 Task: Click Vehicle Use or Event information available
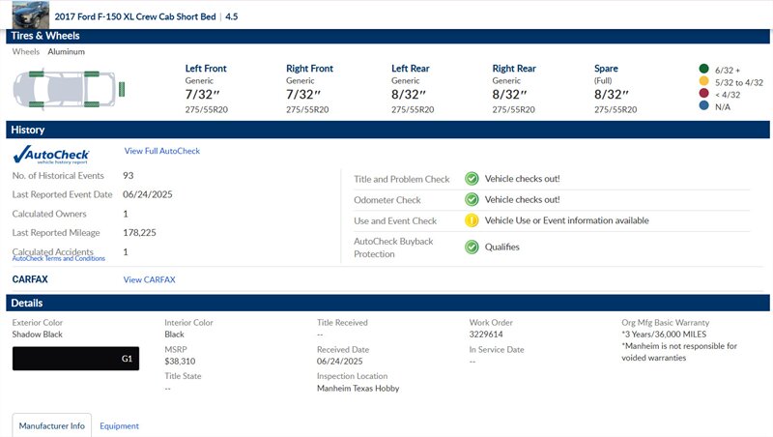[566, 220]
